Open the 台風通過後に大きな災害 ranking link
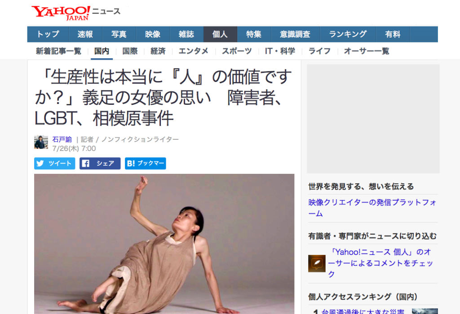 click(363, 311)
